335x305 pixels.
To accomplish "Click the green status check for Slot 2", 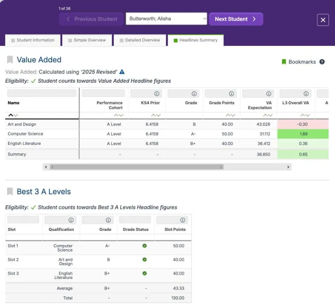I will (x=145, y=260).
